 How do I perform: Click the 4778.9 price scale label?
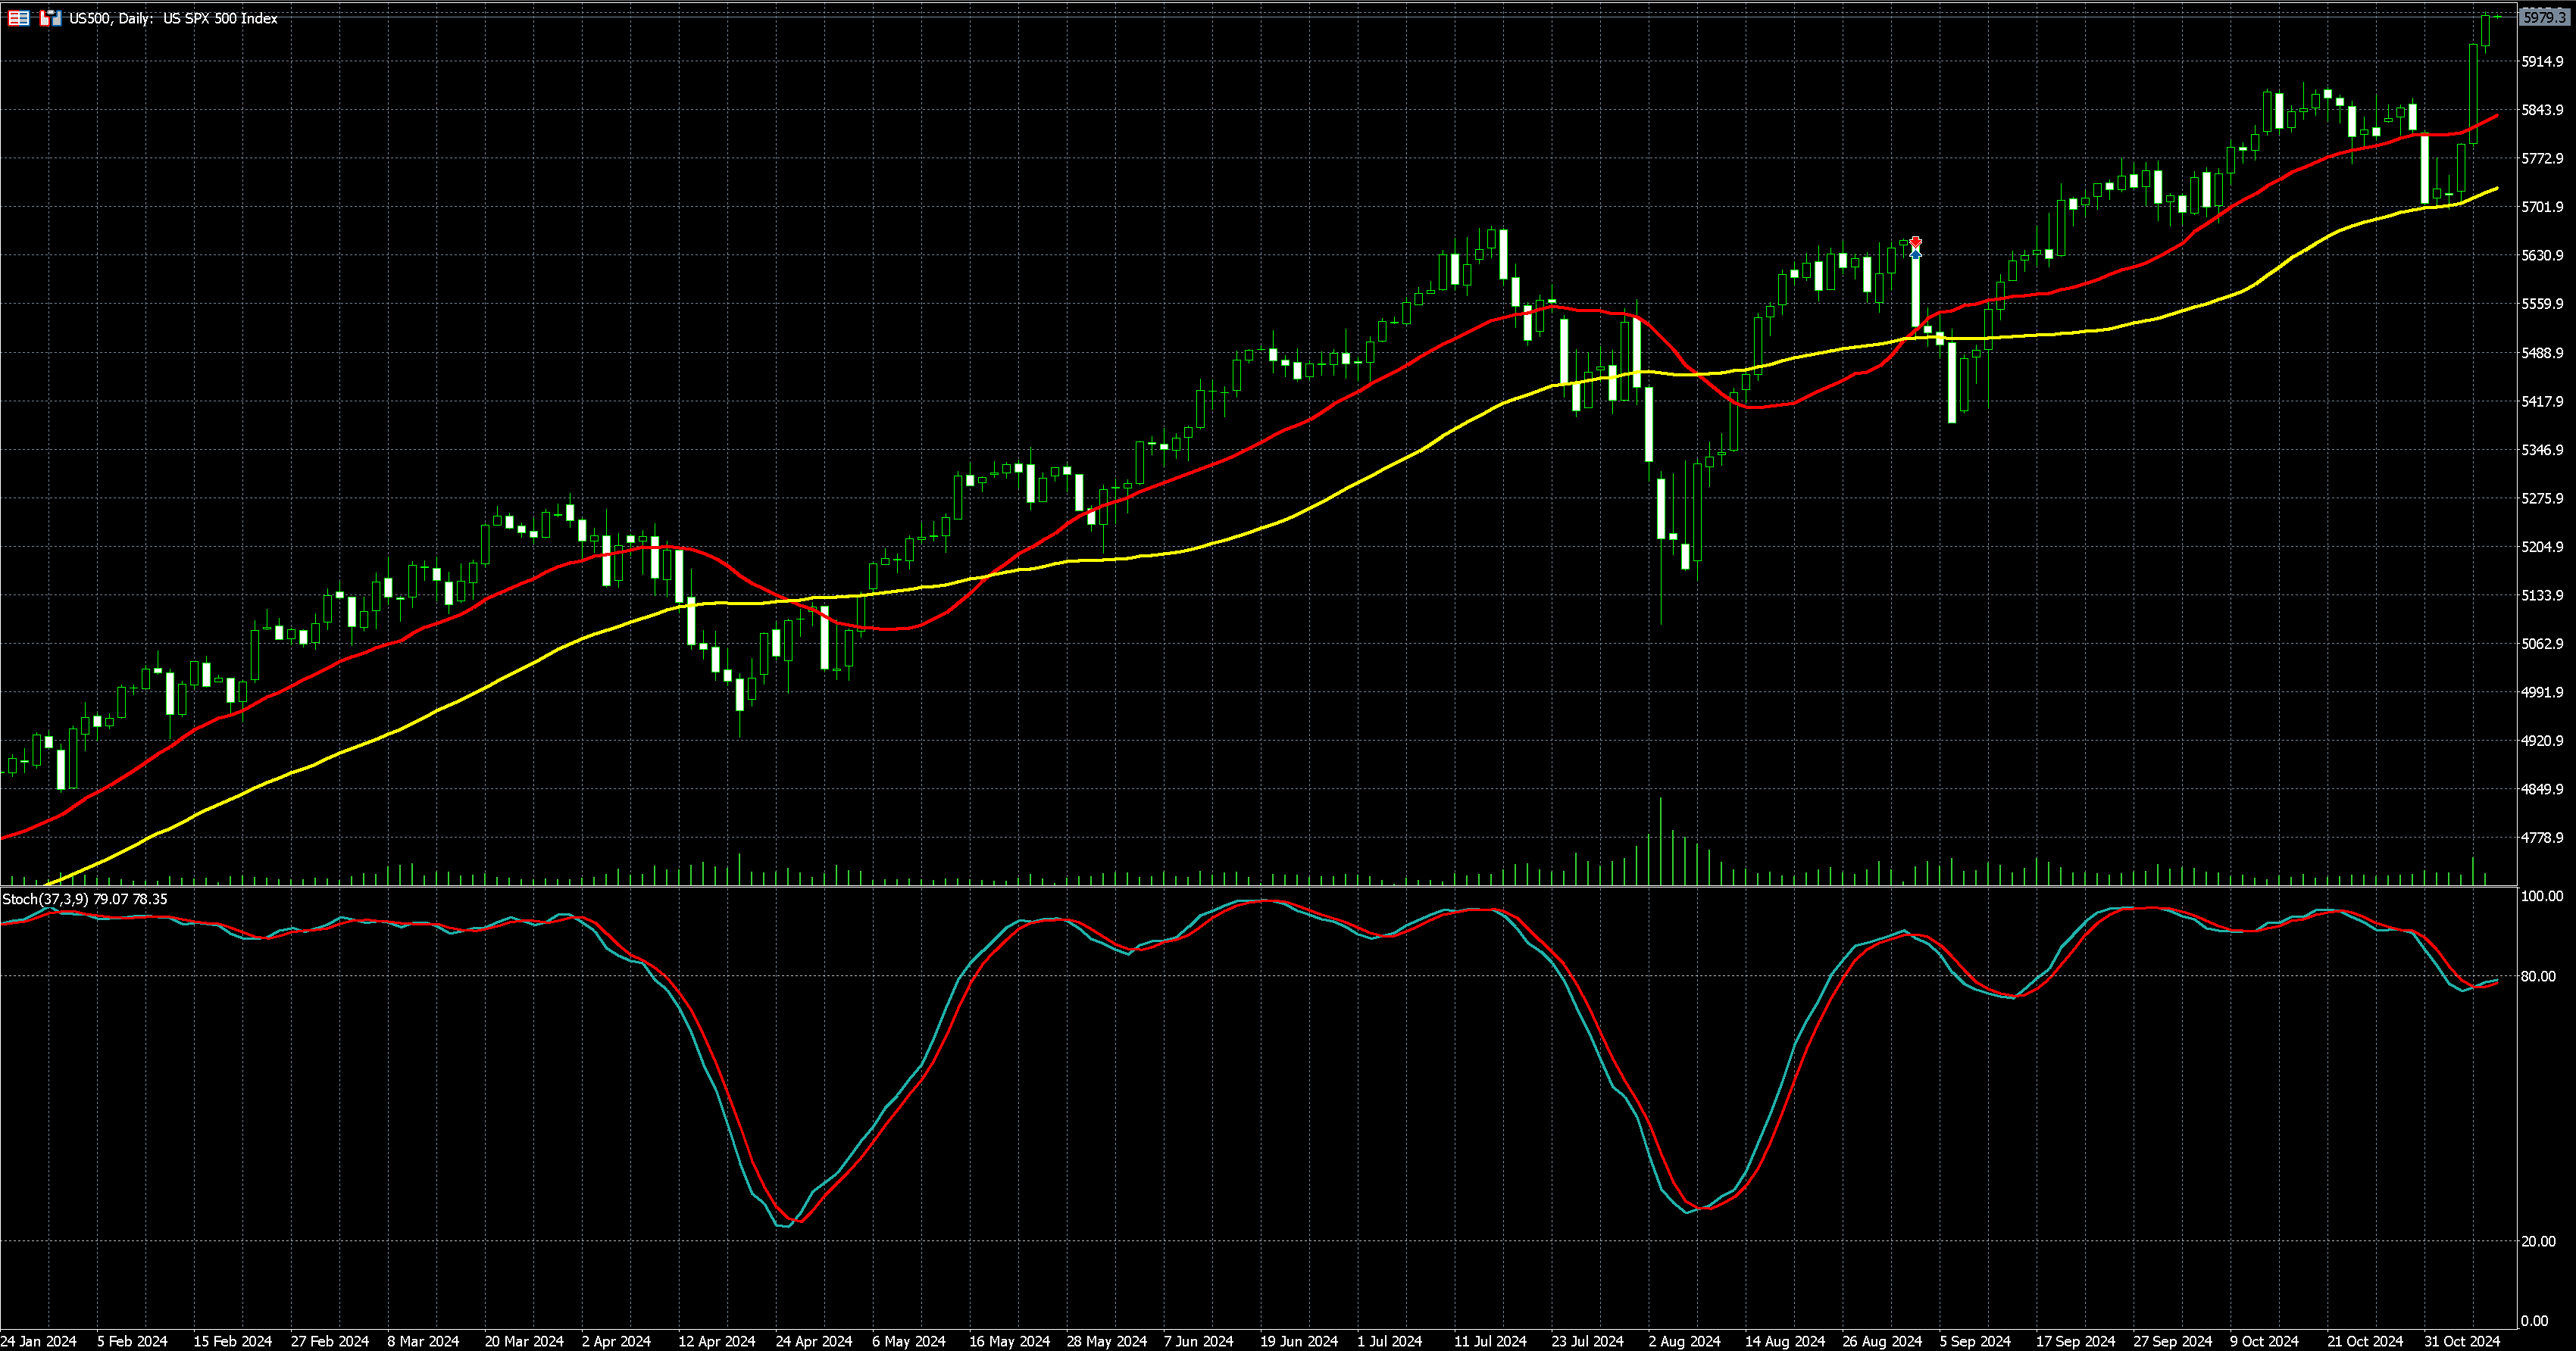click(2543, 838)
